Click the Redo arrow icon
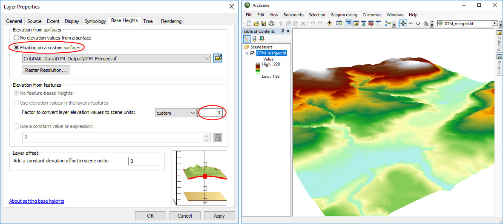The height and width of the screenshot is (224, 503). point(320,23)
